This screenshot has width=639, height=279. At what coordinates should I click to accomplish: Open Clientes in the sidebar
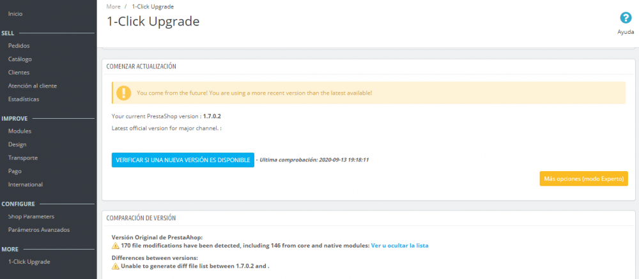tap(19, 73)
